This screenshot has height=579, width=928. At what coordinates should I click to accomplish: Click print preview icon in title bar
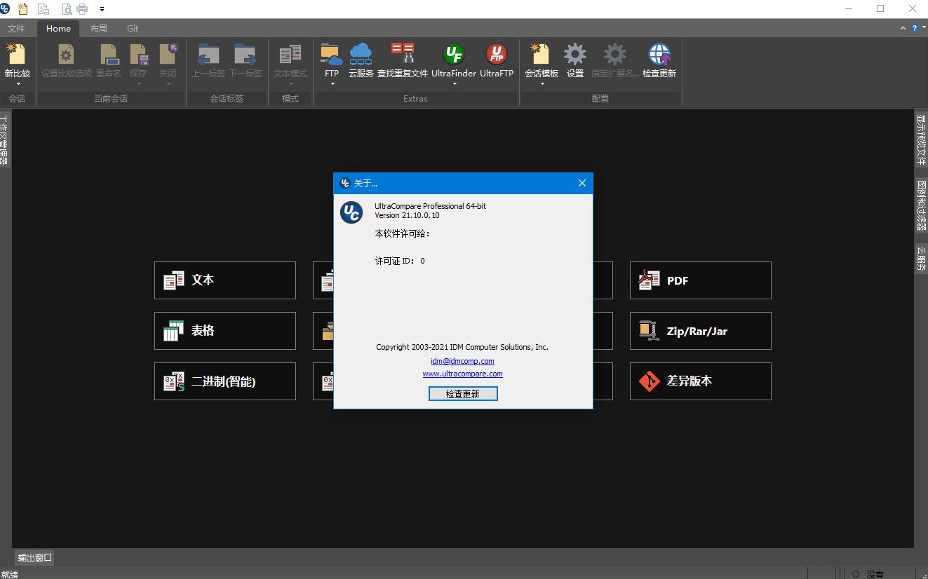67,9
